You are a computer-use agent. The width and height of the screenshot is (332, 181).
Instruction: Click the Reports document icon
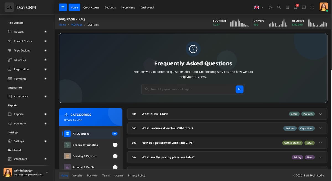coord(10,114)
